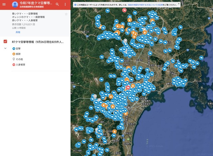
Task: Star this map with the star icon
Action: tap(66, 14)
